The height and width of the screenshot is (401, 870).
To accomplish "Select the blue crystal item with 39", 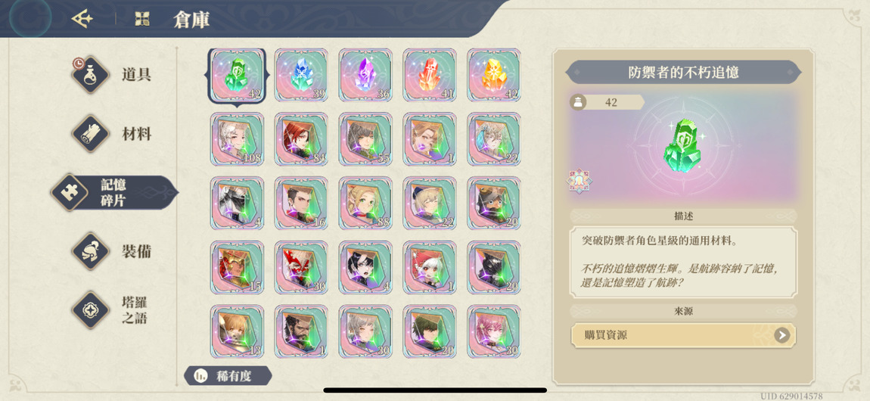I will click(x=301, y=75).
